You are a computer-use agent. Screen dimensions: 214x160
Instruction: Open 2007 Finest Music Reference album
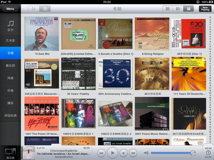coord(152,114)
